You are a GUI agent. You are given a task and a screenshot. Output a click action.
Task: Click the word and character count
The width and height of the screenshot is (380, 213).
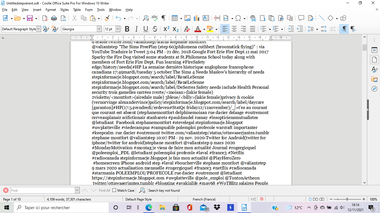pyautogui.click(x=69, y=199)
